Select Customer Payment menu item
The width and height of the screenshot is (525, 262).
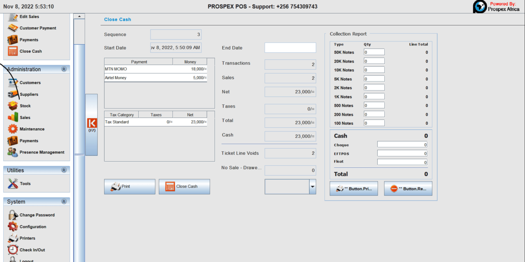pos(38,28)
